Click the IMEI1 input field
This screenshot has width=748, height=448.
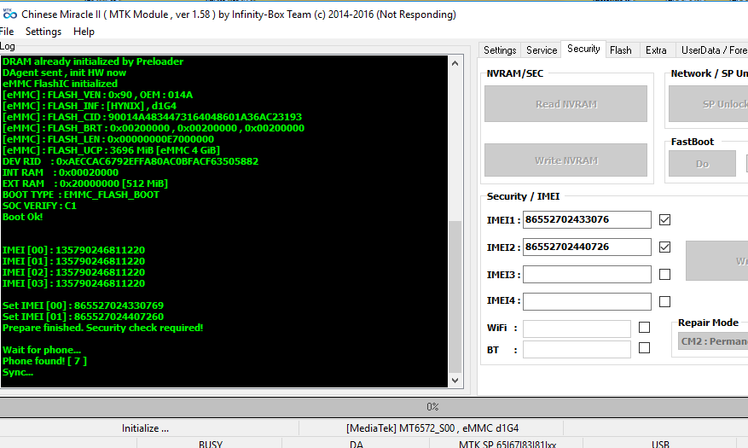[x=587, y=219]
